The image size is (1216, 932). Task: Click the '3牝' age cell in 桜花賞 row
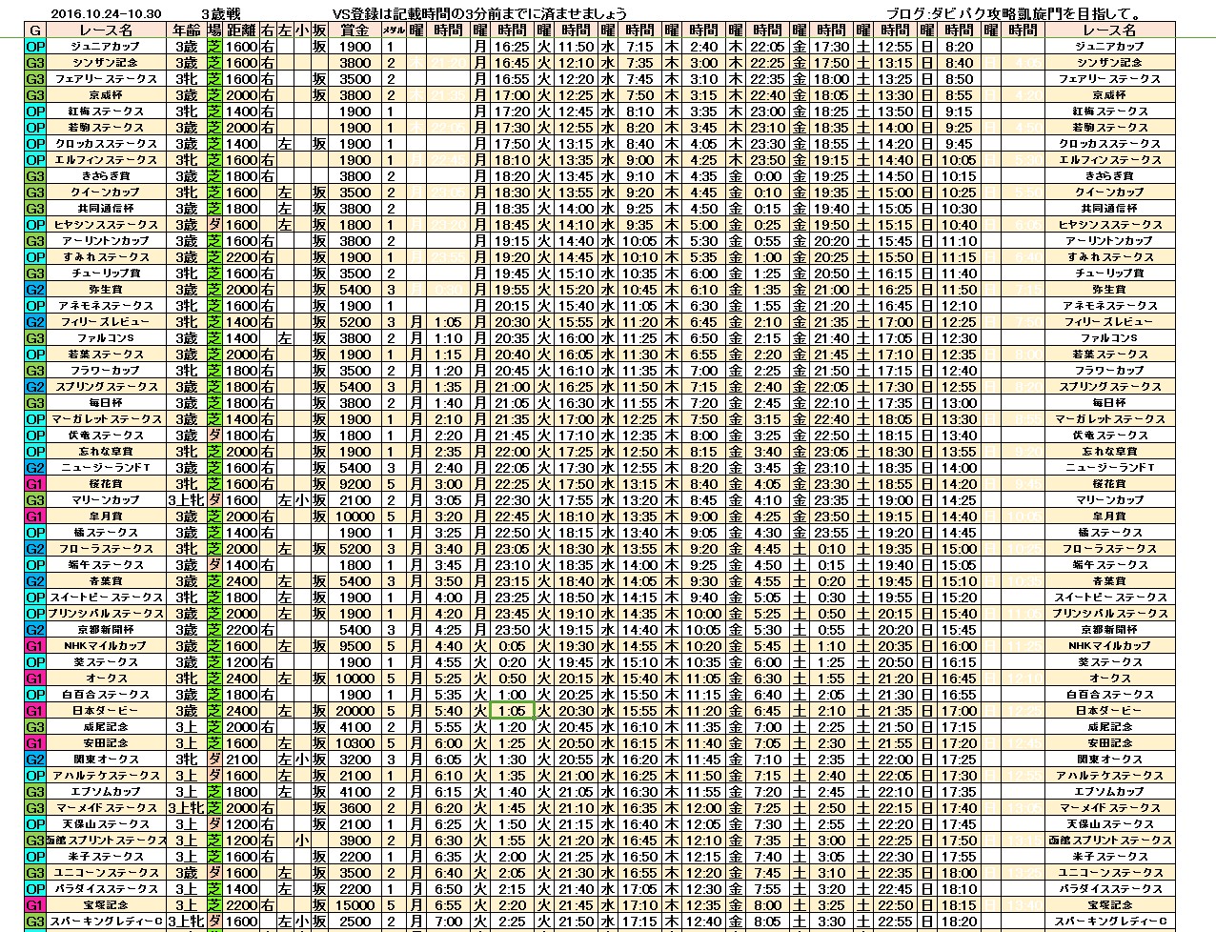[x=187, y=484]
